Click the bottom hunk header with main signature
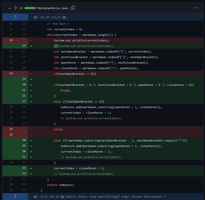 [99, 197]
